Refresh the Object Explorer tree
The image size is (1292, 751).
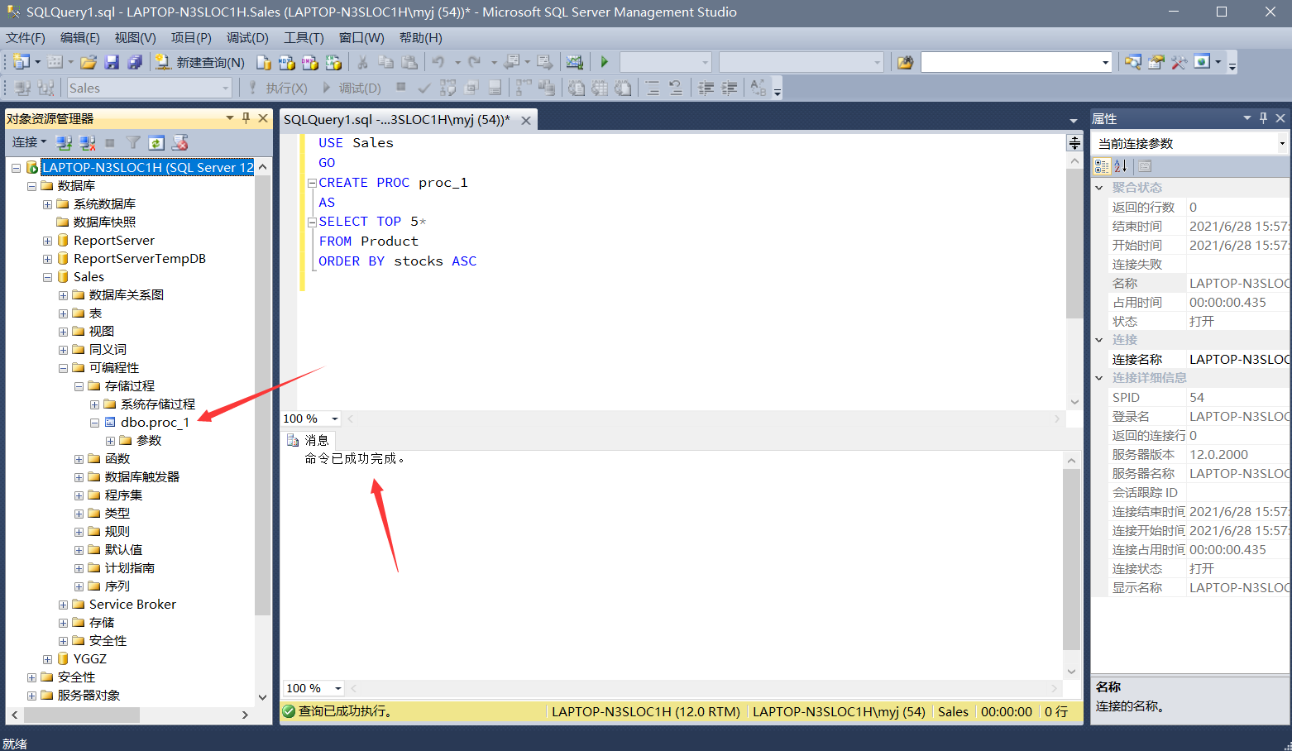(156, 143)
